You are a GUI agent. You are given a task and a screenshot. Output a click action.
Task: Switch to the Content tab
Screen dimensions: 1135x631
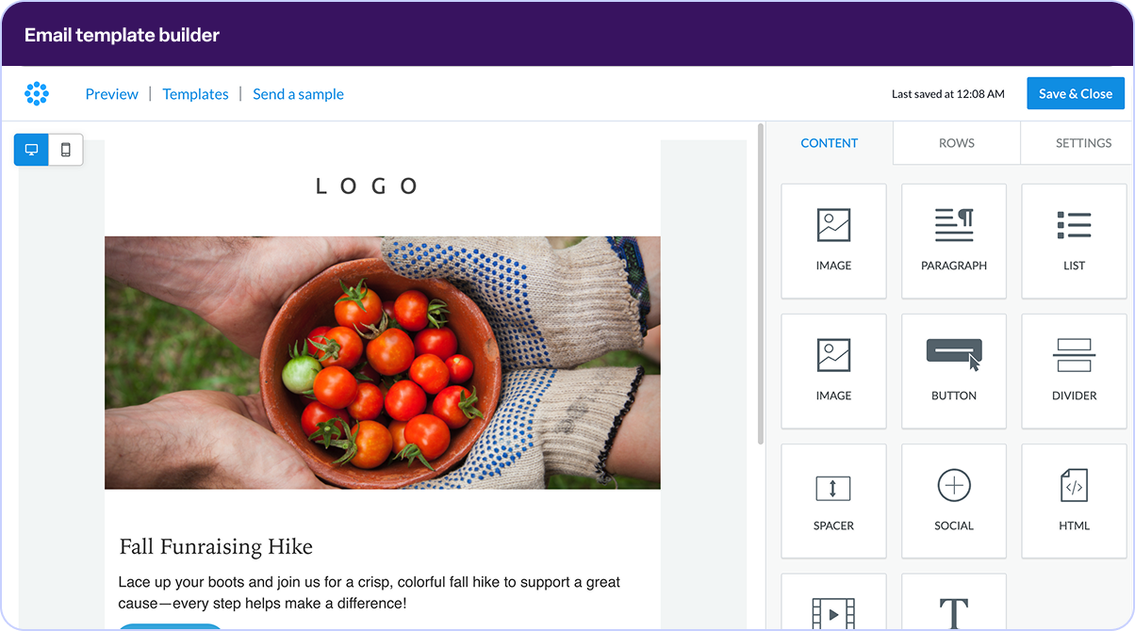829,143
